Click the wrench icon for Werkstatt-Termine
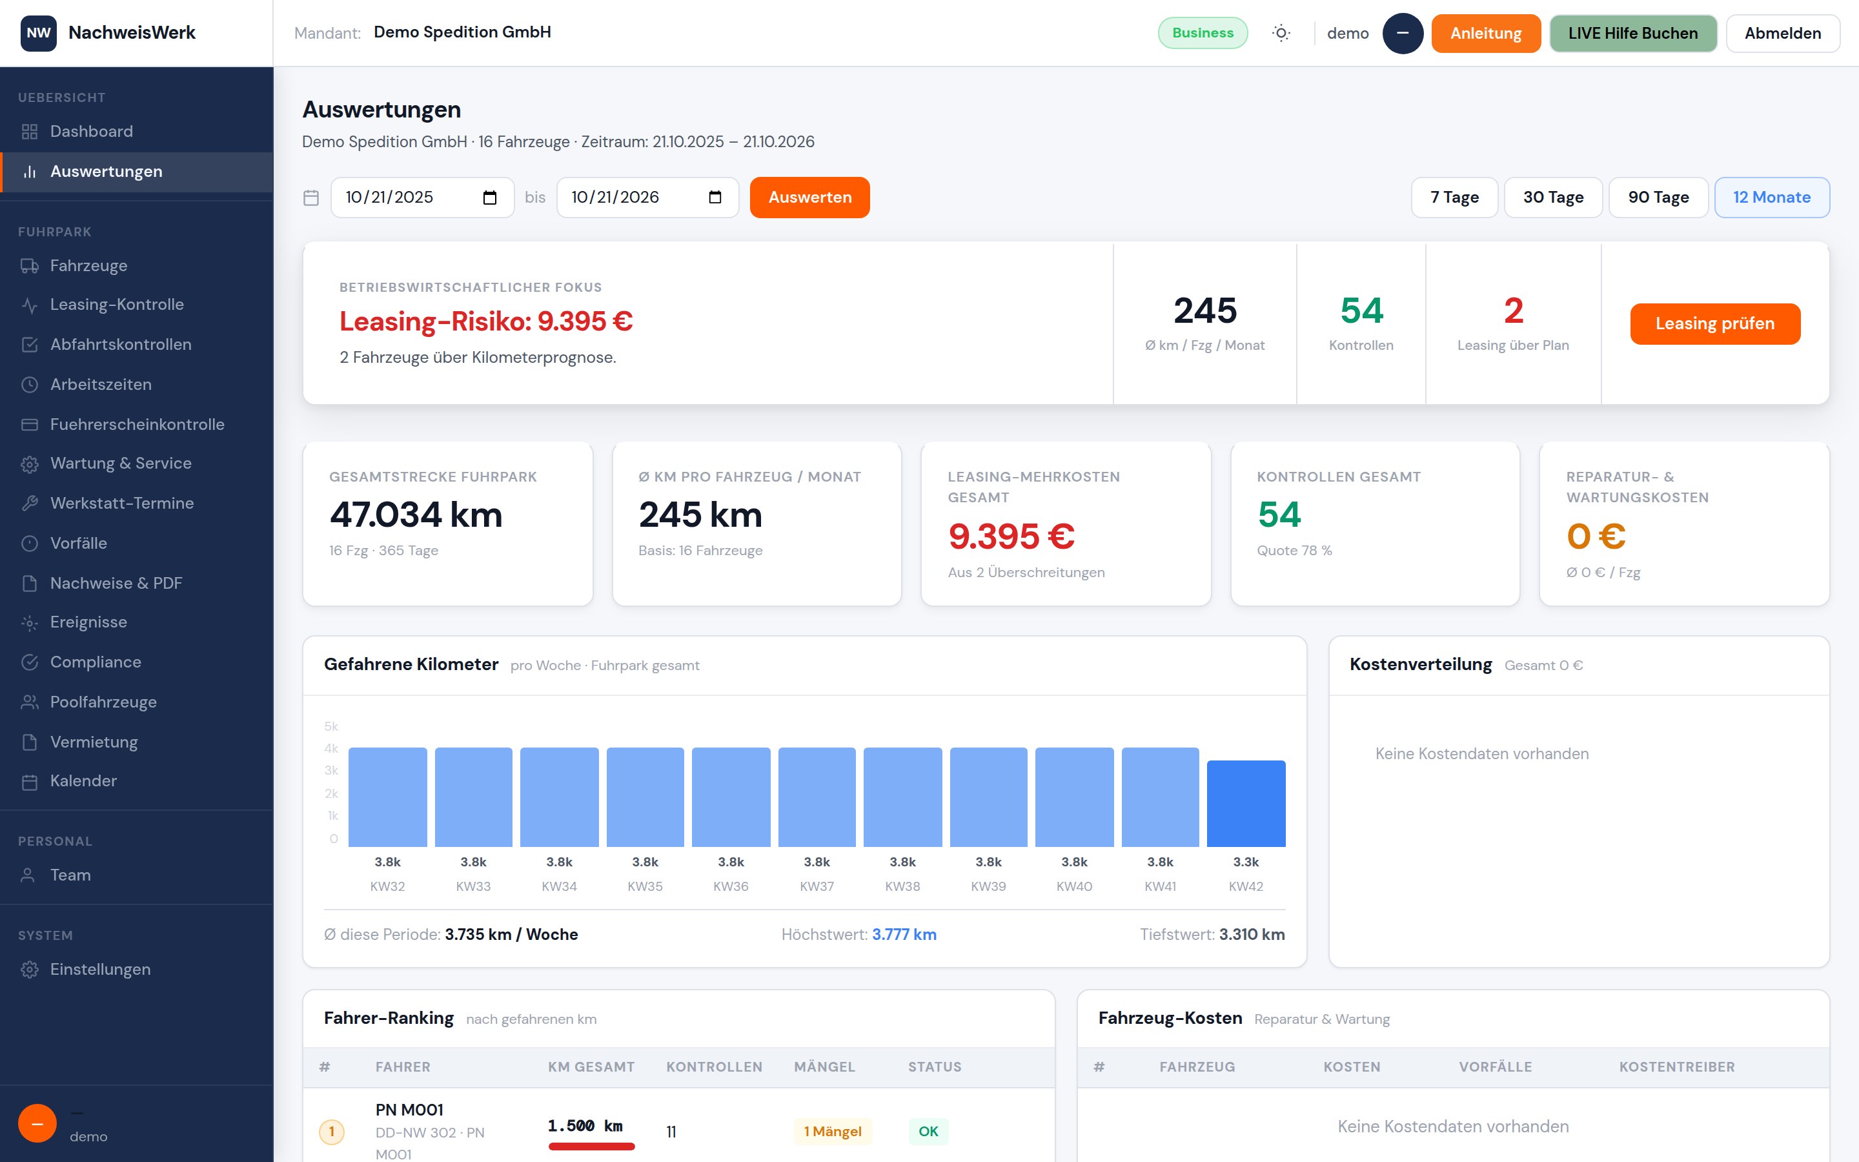The image size is (1859, 1162). pos(30,504)
